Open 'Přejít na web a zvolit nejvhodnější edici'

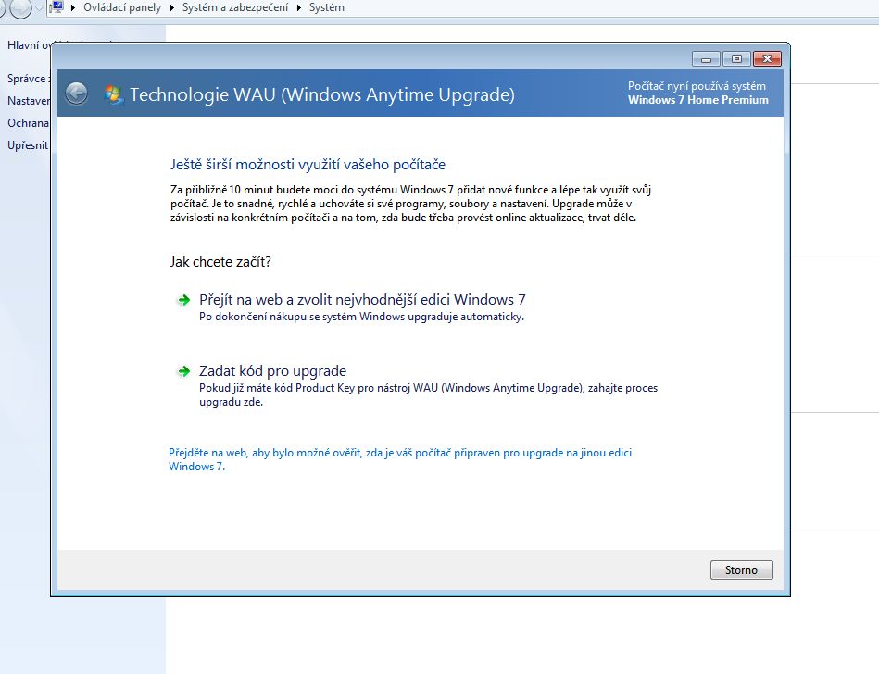(x=362, y=300)
